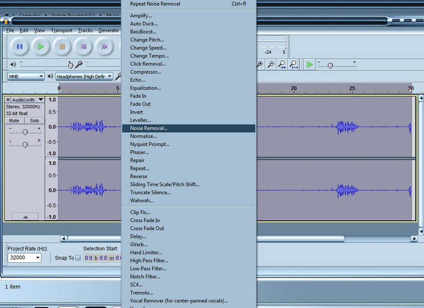This screenshot has height=308, width=424.
Task: Select Normalize... effect
Action: click(188, 136)
